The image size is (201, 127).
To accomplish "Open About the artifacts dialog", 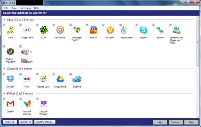I will pos(45,122).
